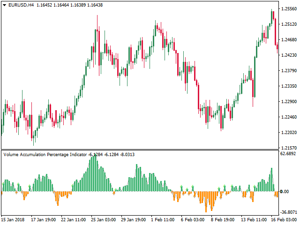Viewport: 300px width, 225px height.
Task: Select the 17 Jan 19:00 time label
Action: pyautogui.click(x=44, y=219)
